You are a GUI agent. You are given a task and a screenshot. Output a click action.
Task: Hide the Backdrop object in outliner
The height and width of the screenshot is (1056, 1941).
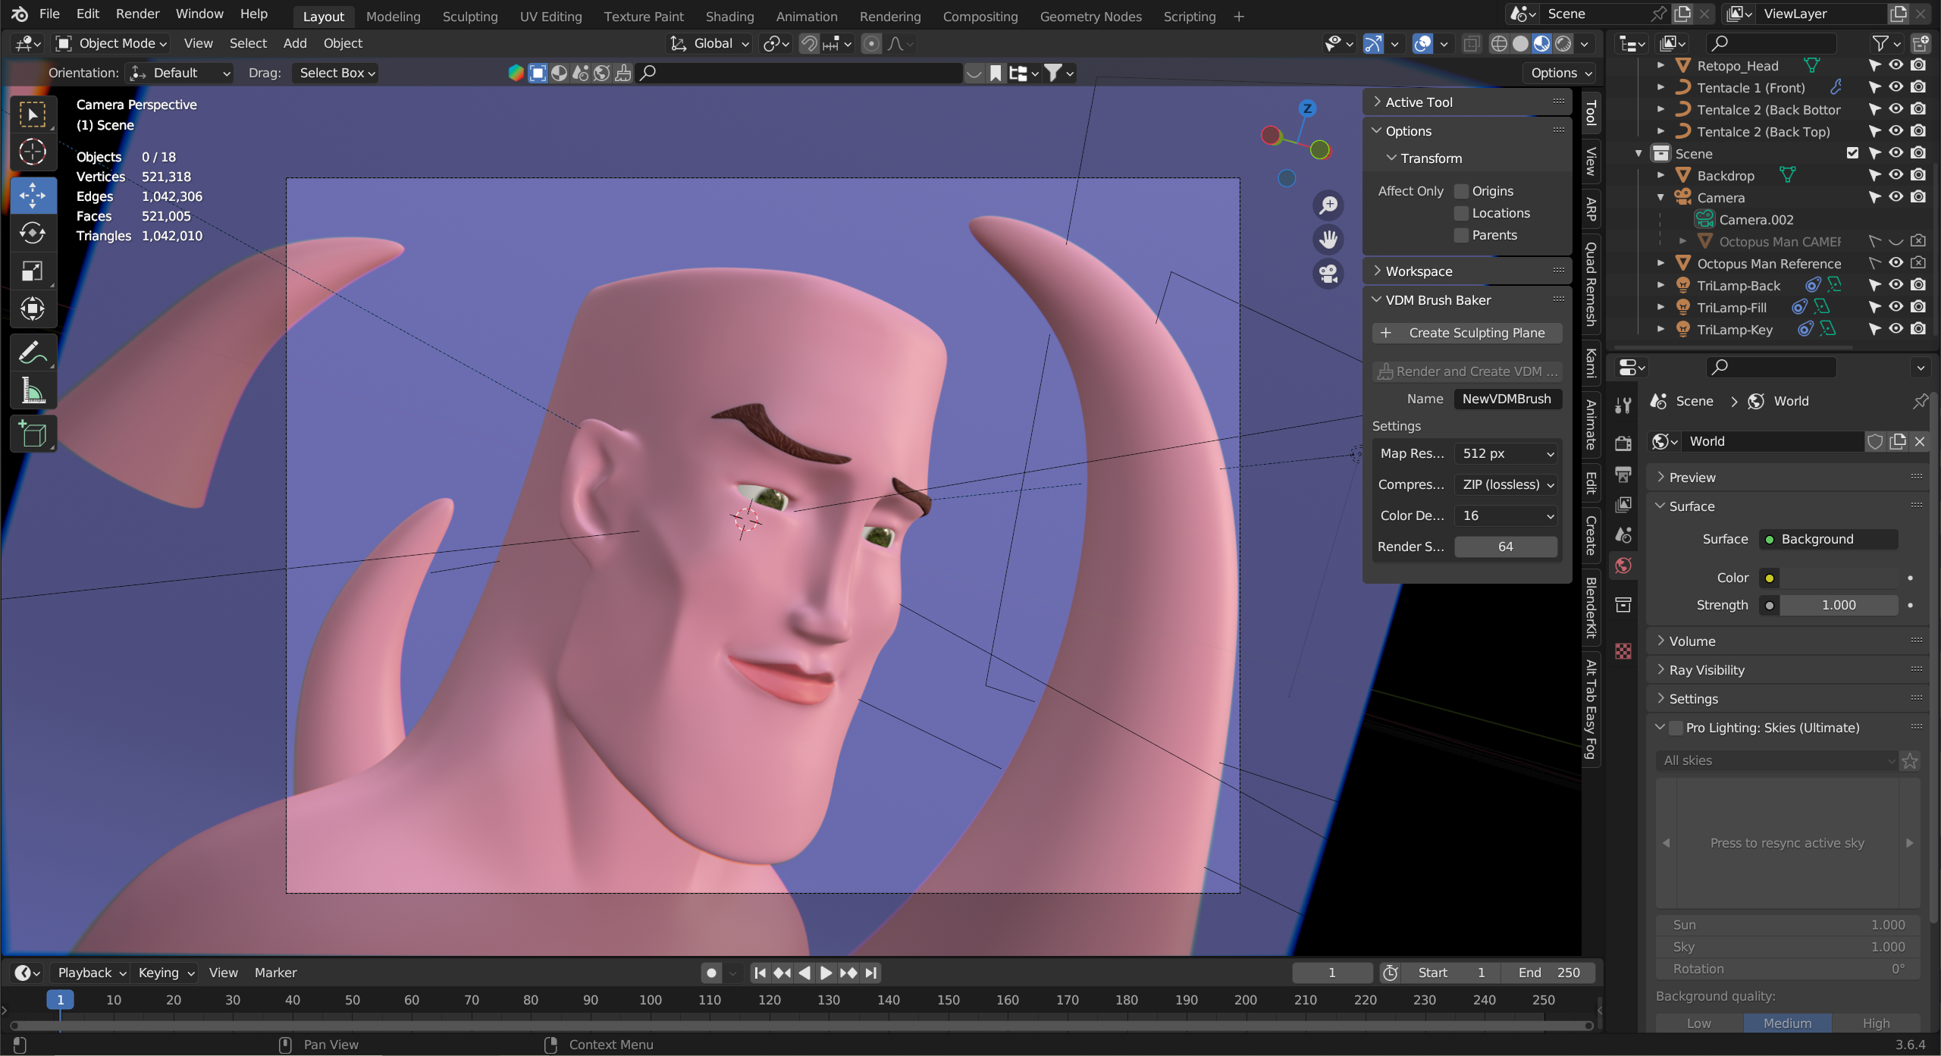pyautogui.click(x=1896, y=175)
